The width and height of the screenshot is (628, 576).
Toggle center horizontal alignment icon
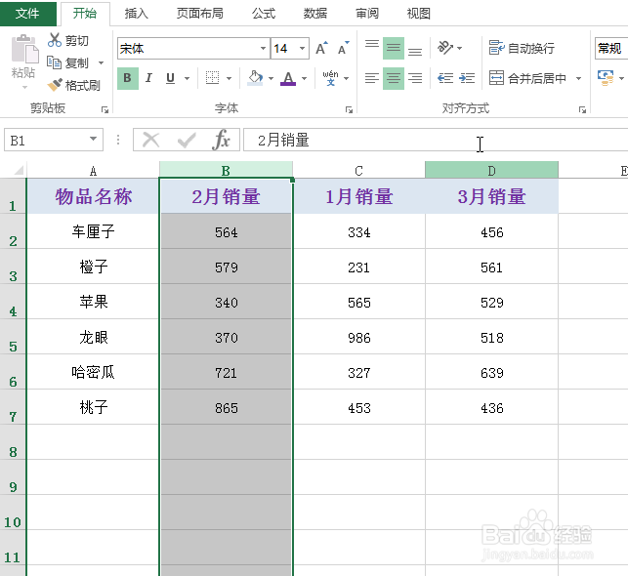pos(394,78)
